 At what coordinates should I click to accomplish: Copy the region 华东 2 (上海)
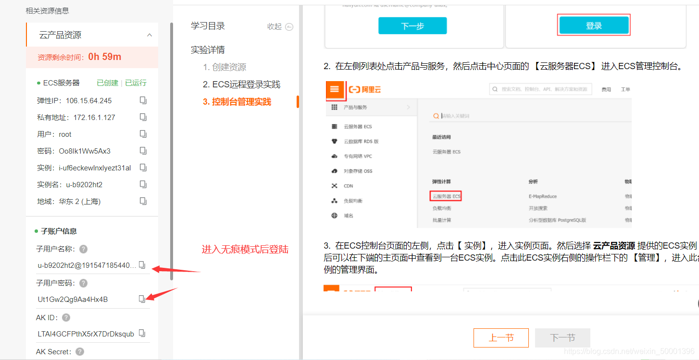pos(143,201)
